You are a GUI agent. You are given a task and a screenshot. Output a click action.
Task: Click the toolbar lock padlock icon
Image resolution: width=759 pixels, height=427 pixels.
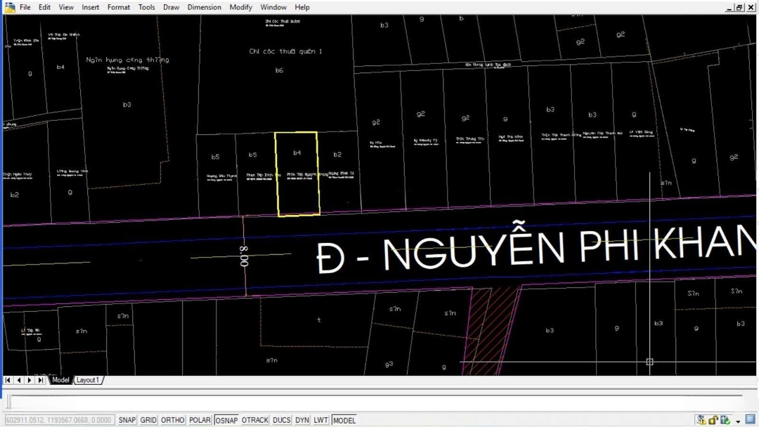713,420
